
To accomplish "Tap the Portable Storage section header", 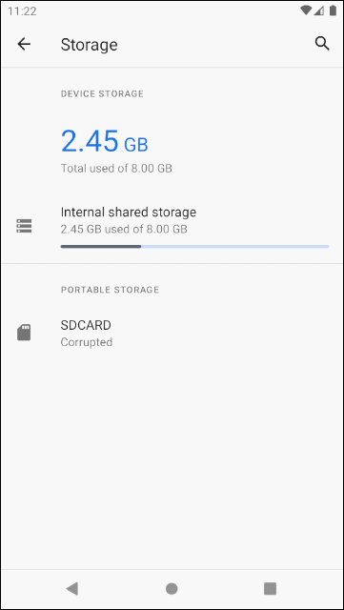I will click(110, 290).
